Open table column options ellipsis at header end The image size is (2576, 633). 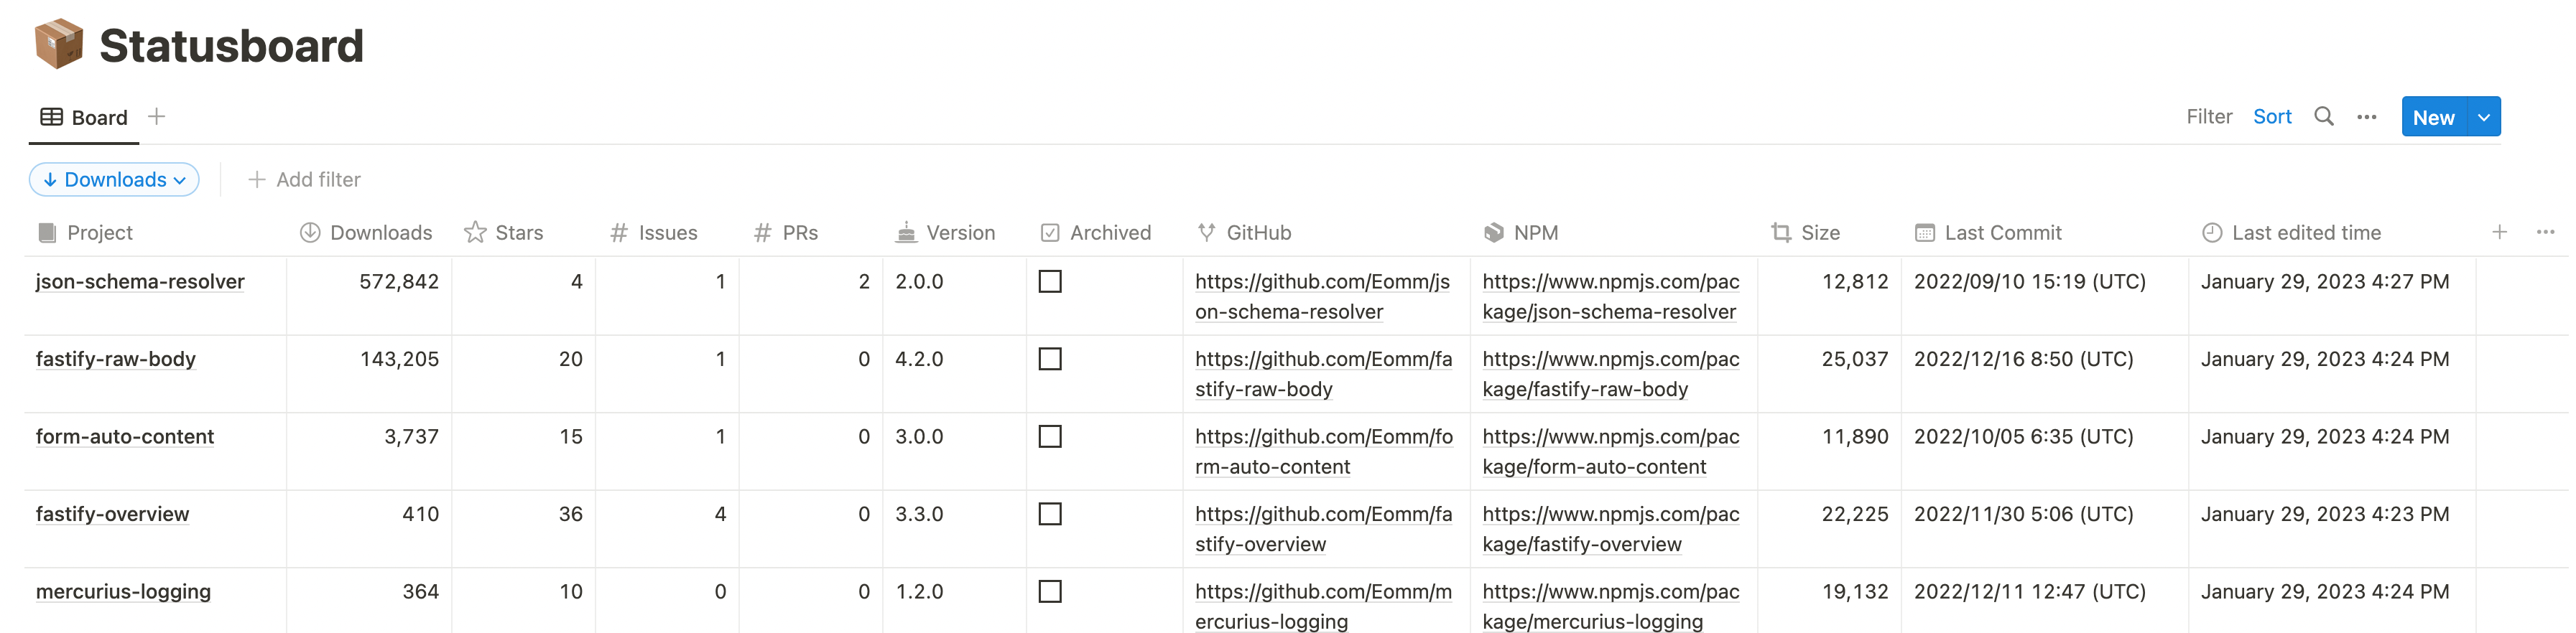(x=2546, y=232)
